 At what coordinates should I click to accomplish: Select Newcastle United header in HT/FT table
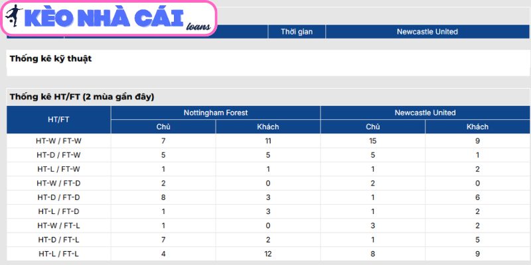pos(425,113)
